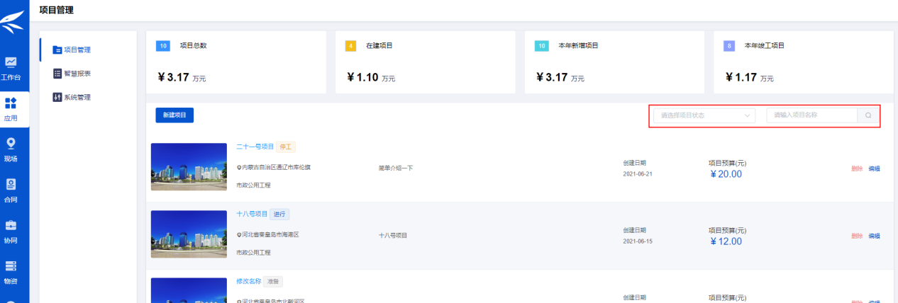Click the search magnifier icon button
Viewport: 898px width, 303px height.
[x=868, y=115]
